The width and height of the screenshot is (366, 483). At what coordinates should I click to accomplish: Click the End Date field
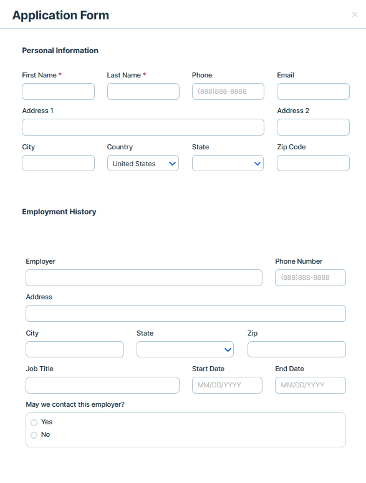coord(311,385)
